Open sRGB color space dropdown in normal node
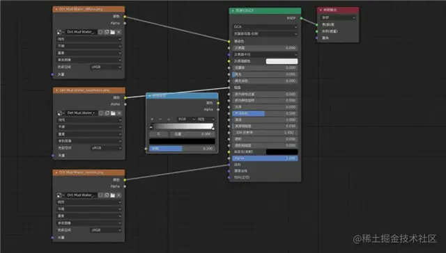Screen dimensions: 446x253 (x=106, y=230)
